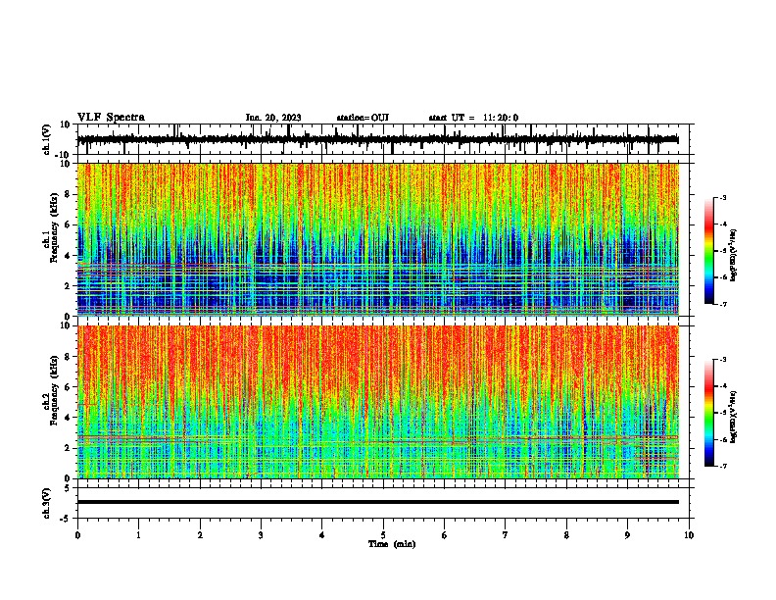The width and height of the screenshot is (776, 600).
Task: Click time axis tick label "5"
Action: (383, 535)
